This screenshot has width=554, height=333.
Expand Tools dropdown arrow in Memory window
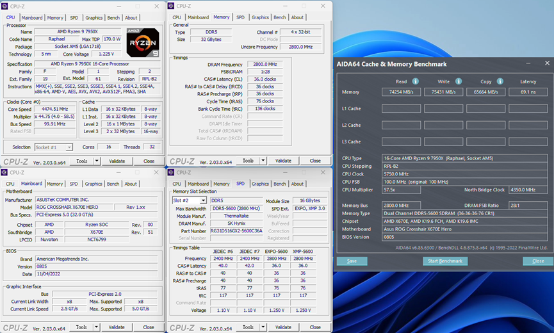(x=263, y=161)
